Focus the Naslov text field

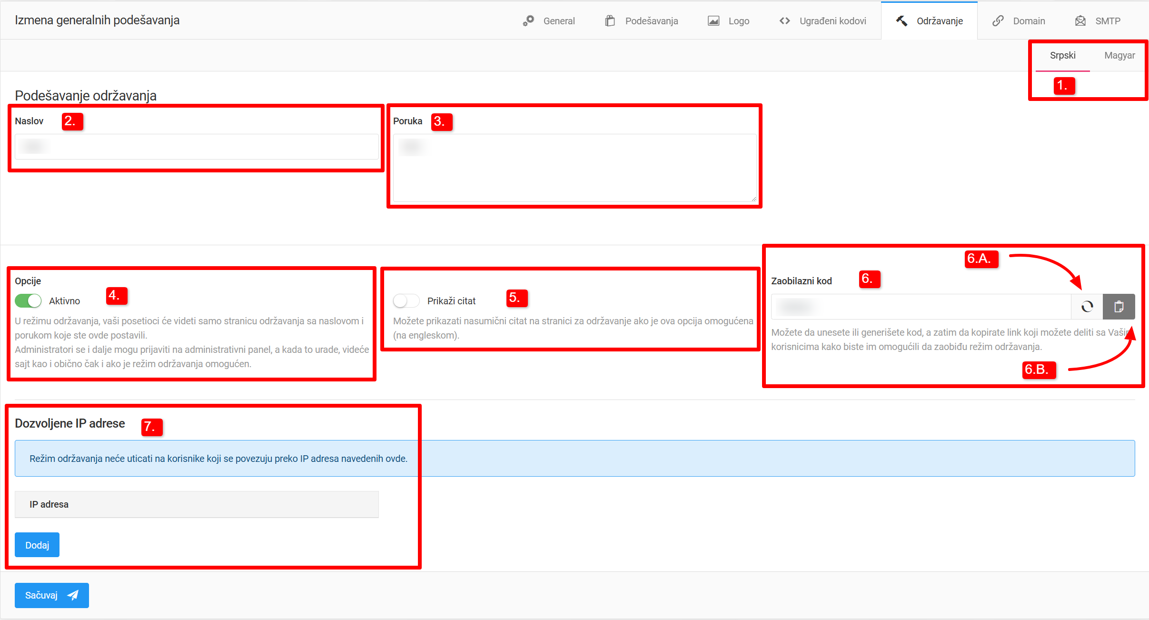coord(197,147)
